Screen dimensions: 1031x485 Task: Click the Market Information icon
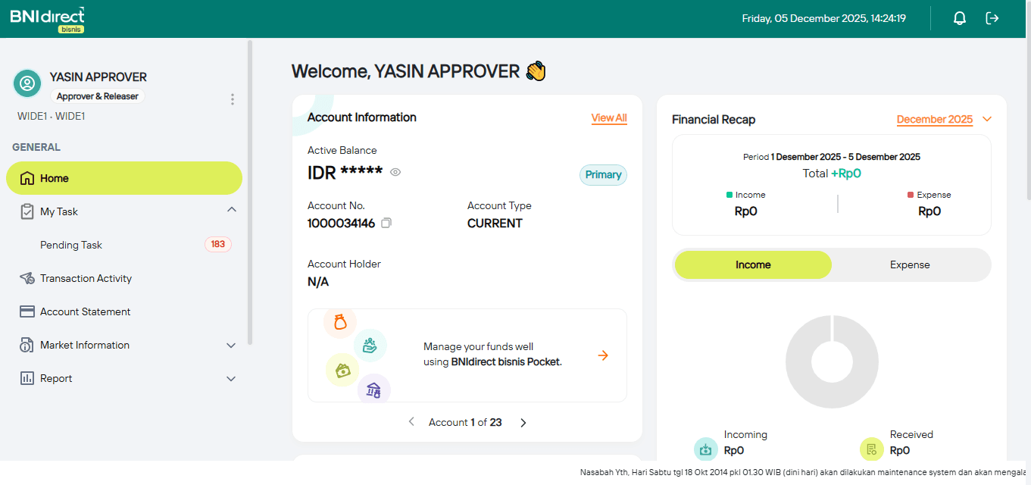[x=27, y=345]
